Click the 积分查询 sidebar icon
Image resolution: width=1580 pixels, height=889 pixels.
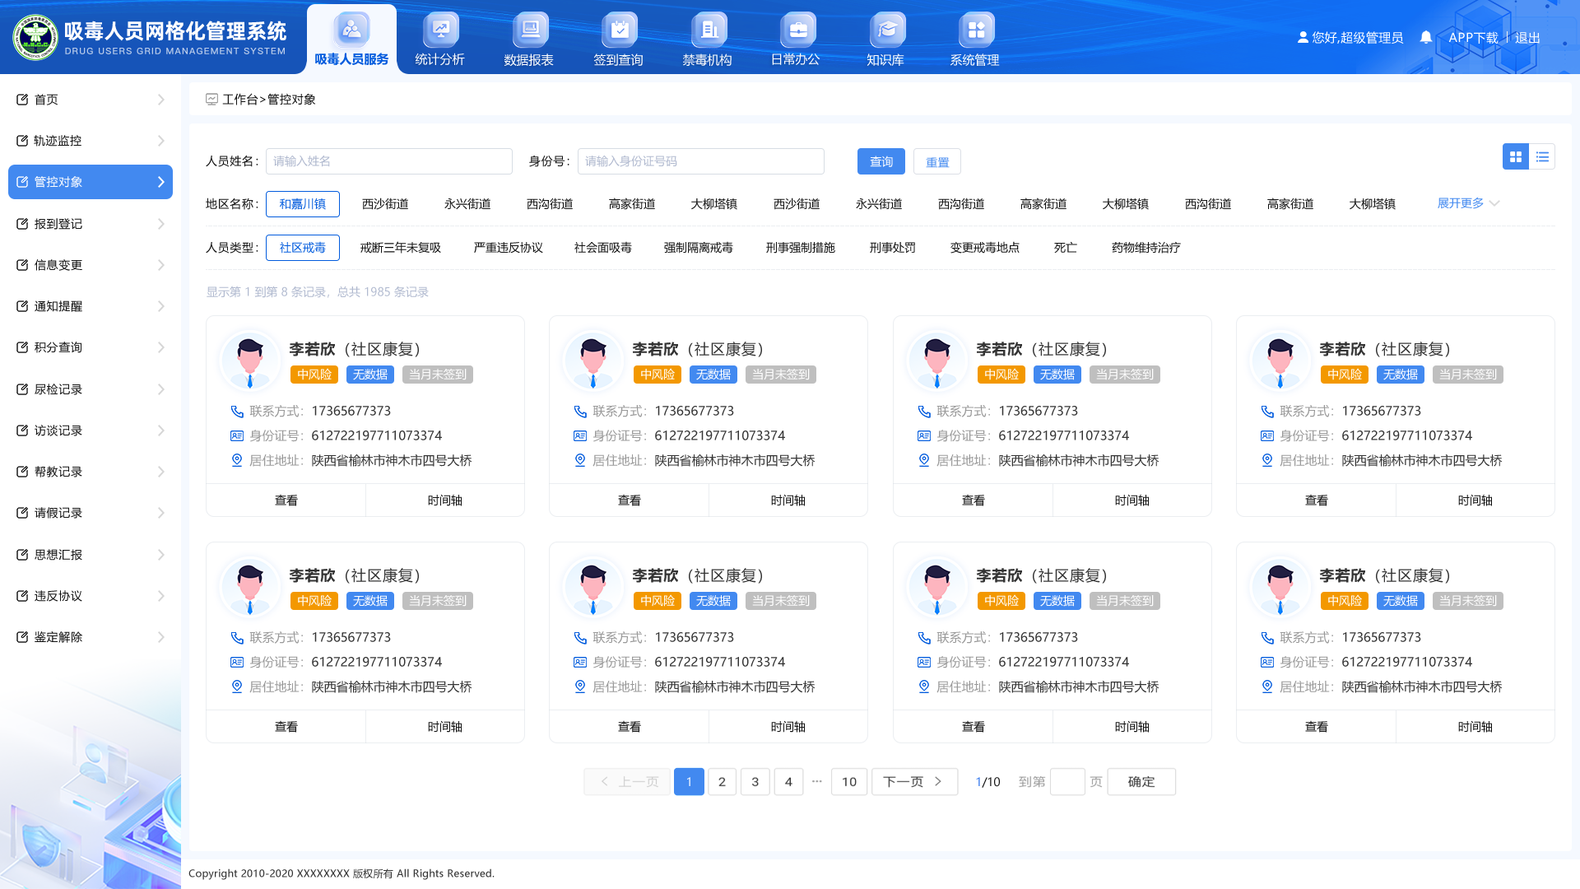pyautogui.click(x=22, y=347)
